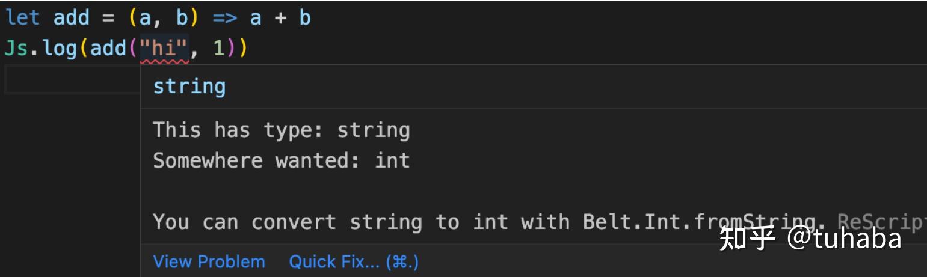Open Quick Fix suggestions in hover
Viewport: 927px width, 277px height.
[354, 262]
